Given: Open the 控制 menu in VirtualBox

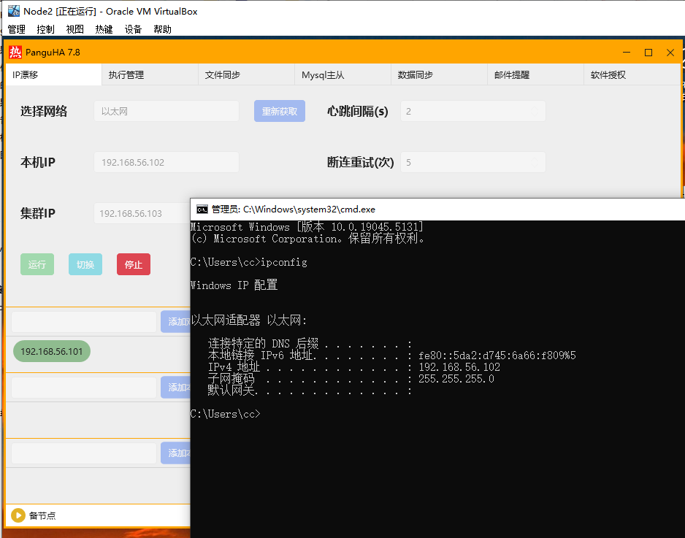Looking at the screenshot, I should coord(45,29).
